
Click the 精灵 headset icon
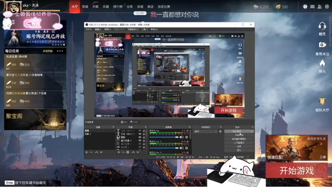tap(322, 26)
